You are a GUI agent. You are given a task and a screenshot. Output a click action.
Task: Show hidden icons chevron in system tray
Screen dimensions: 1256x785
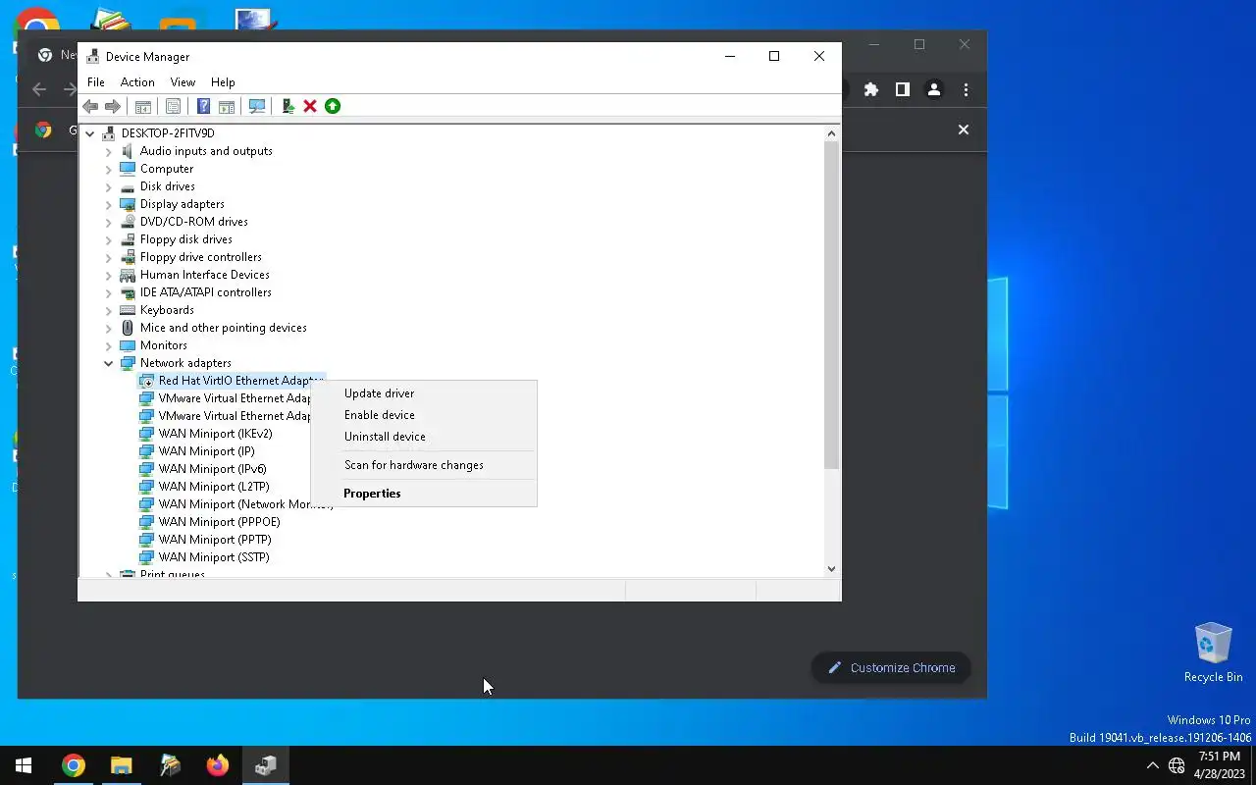pyautogui.click(x=1152, y=765)
